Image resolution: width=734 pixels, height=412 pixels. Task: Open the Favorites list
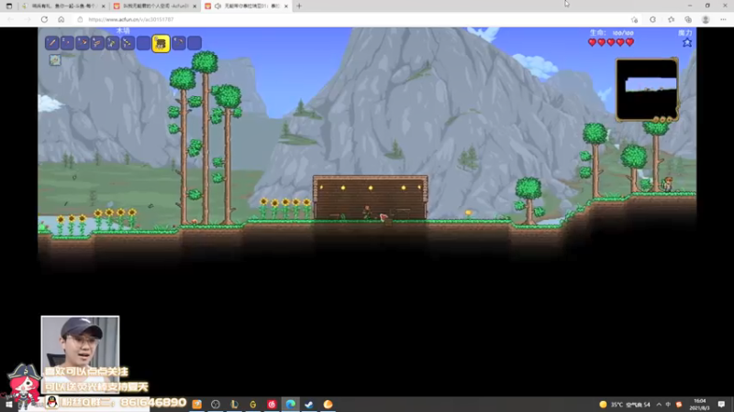pos(671,19)
